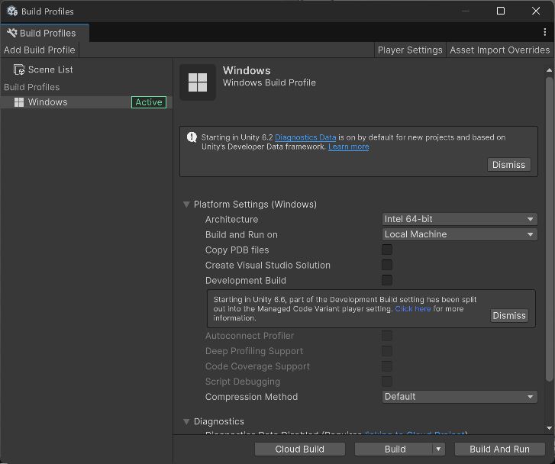Click the Cloud Build button
Image resolution: width=555 pixels, height=464 pixels.
coord(299,449)
